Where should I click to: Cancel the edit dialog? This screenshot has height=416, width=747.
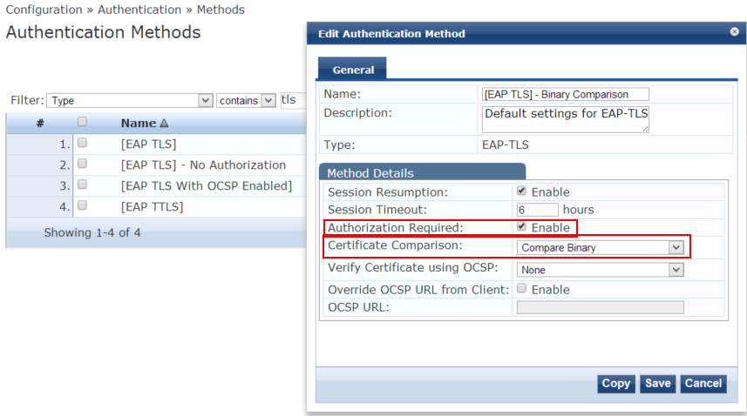(x=703, y=384)
